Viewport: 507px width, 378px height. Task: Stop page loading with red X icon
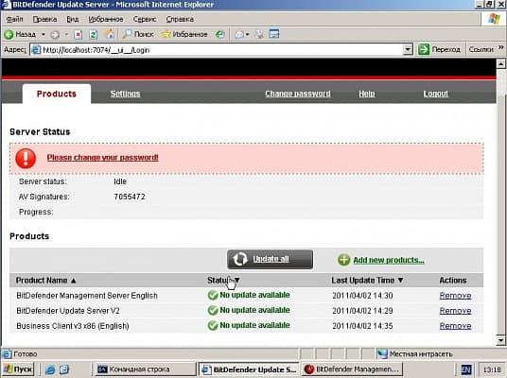pos(79,34)
